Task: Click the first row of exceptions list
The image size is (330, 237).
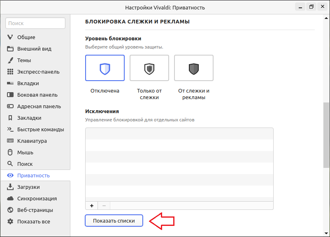Action: tap(179, 134)
